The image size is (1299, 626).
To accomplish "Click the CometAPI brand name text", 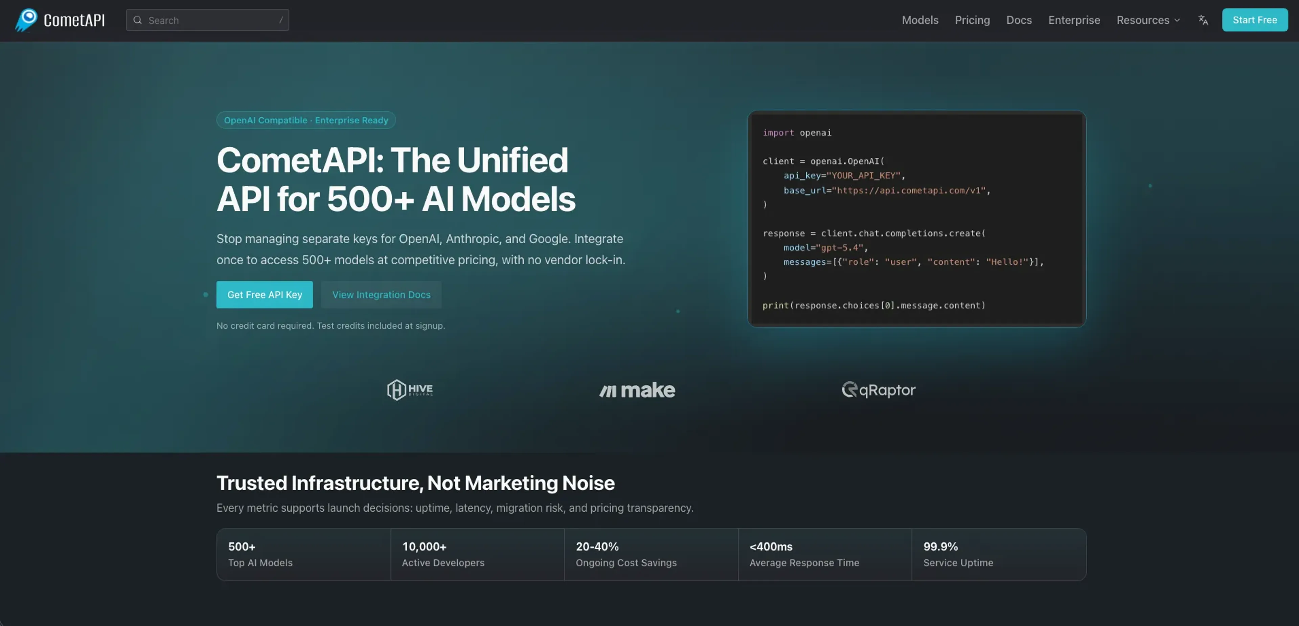I will (74, 20).
